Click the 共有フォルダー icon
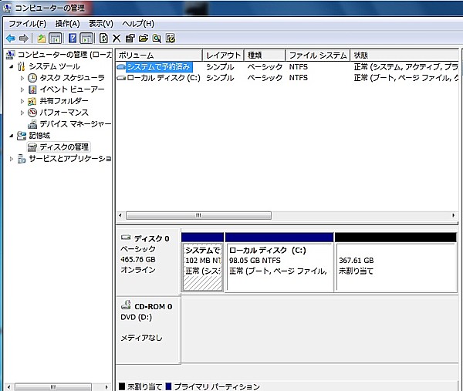 coord(32,101)
